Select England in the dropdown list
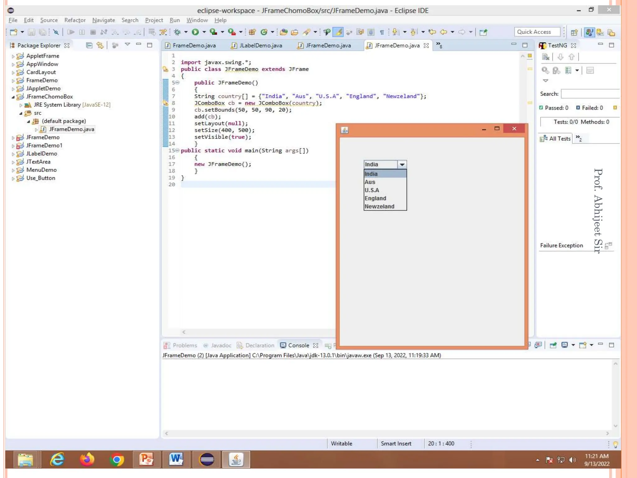 point(375,198)
